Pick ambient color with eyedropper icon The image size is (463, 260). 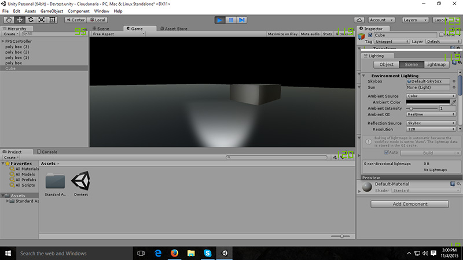(454, 102)
